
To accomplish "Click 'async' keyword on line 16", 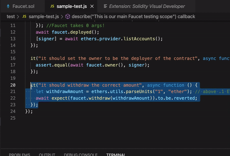I will pos(209,58).
